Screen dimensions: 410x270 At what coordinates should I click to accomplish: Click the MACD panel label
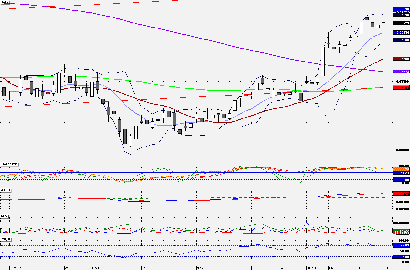pyautogui.click(x=5, y=190)
